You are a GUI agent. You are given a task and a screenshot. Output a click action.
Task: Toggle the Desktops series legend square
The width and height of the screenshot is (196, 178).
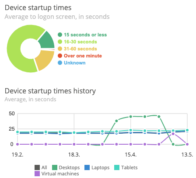(x=55, y=167)
